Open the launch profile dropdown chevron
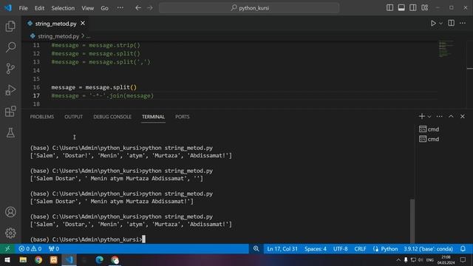Viewport: 473px width, 266px height. click(429, 117)
